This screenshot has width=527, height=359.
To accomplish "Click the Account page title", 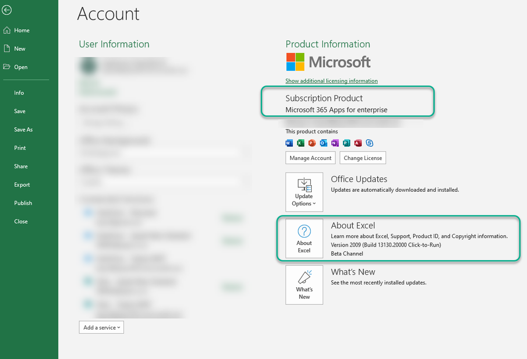I will pos(108,14).
